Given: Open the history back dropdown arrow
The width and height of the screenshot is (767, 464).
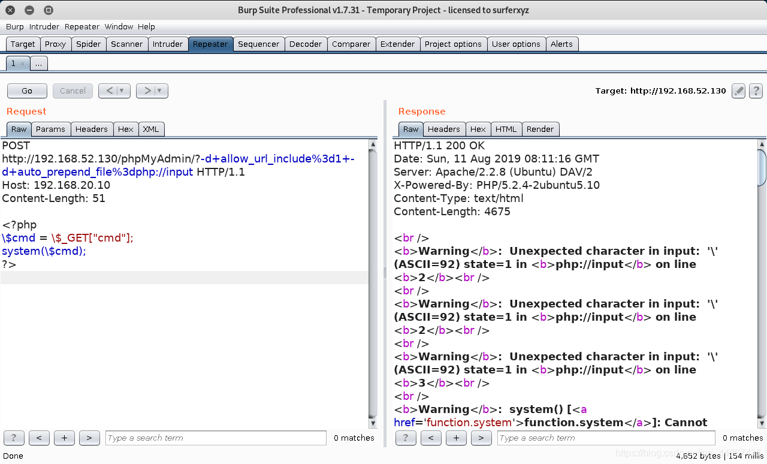Looking at the screenshot, I should tap(123, 91).
